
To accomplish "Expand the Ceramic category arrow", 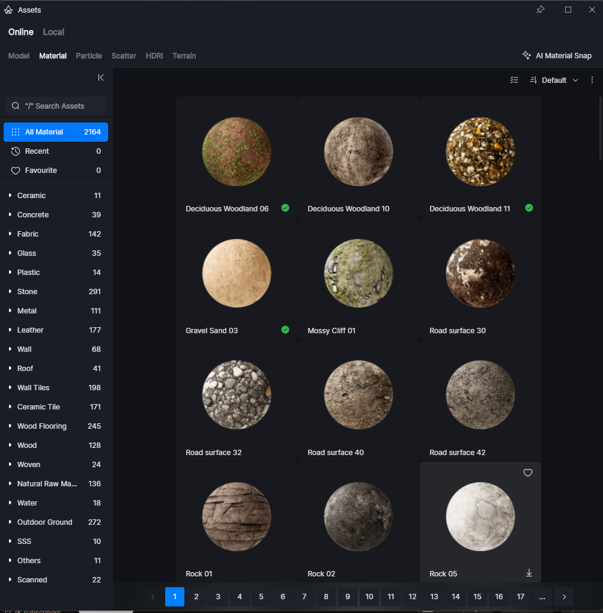I will [10, 195].
